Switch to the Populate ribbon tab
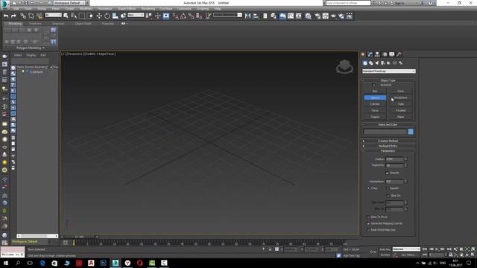 coord(107,24)
